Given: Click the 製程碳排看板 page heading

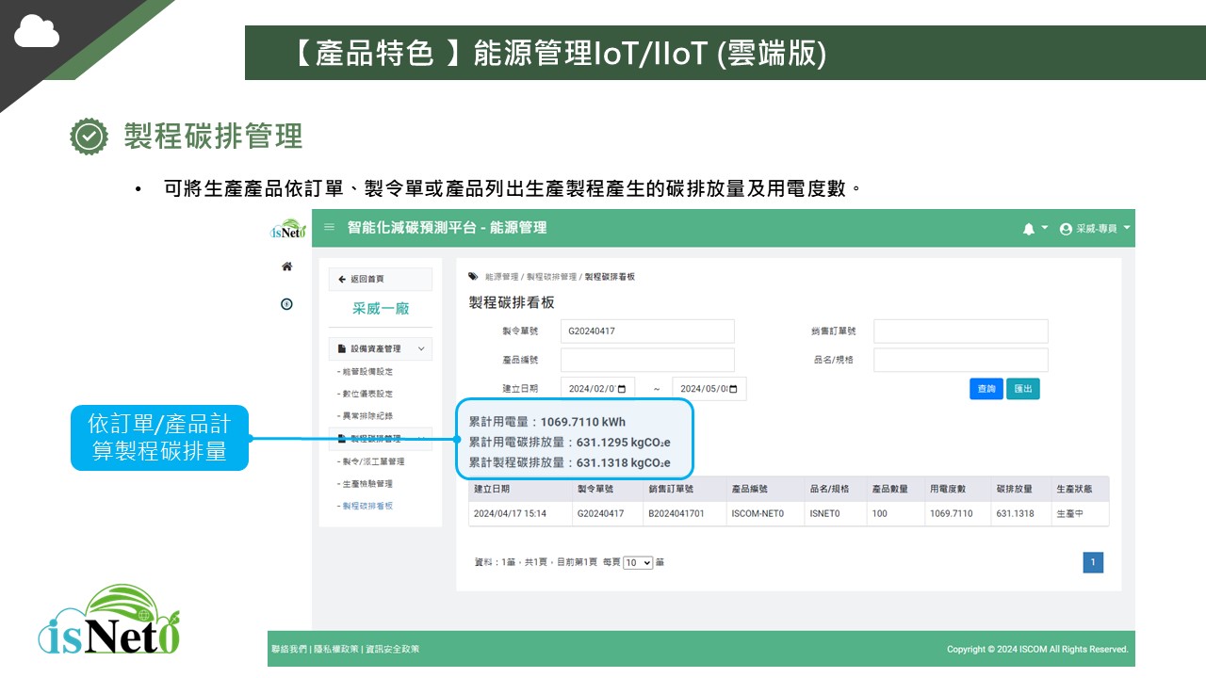Looking at the screenshot, I should (x=512, y=302).
